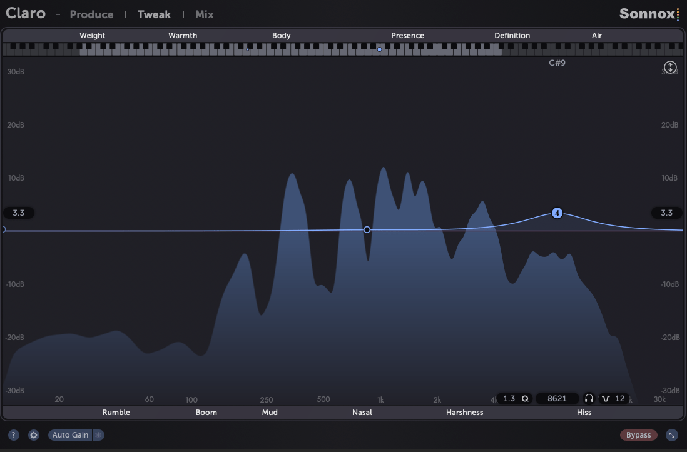This screenshot has height=452, width=687.
Task: Switch to the Produce tab
Action: [x=91, y=14]
